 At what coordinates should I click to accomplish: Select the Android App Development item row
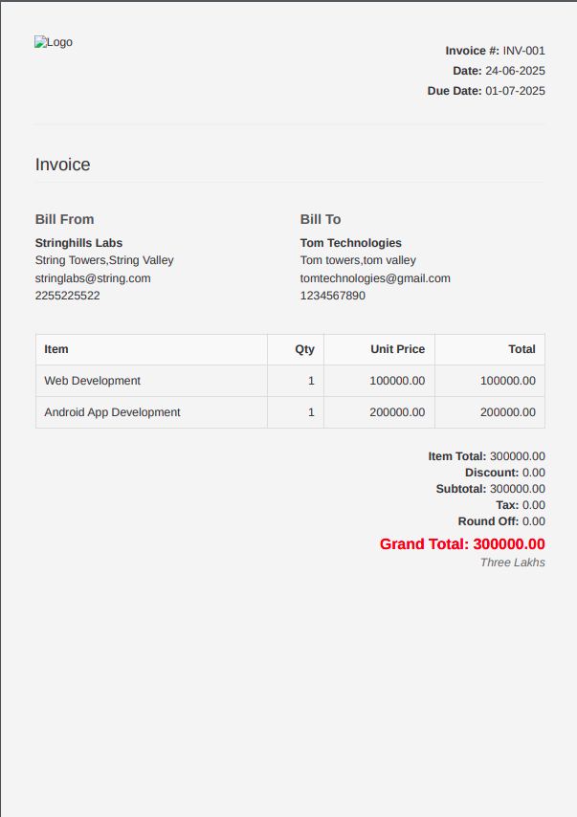(112, 412)
